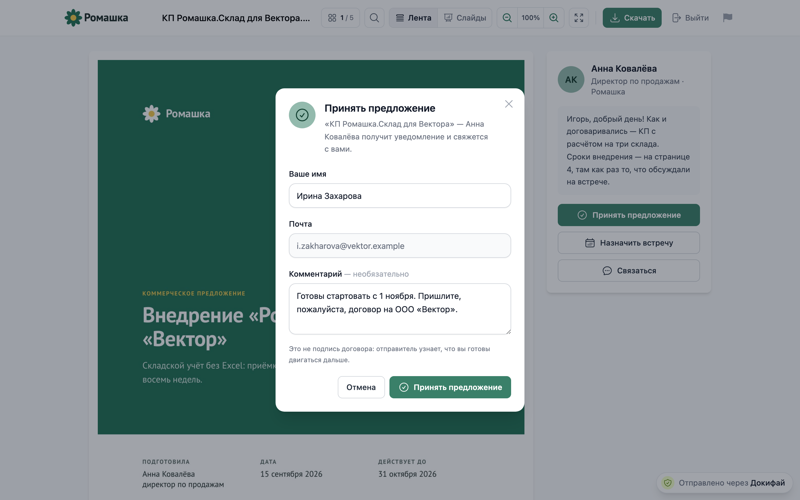This screenshot has height=500, width=800.
Task: Enter fullscreen mode with the expand icon
Action: click(579, 17)
